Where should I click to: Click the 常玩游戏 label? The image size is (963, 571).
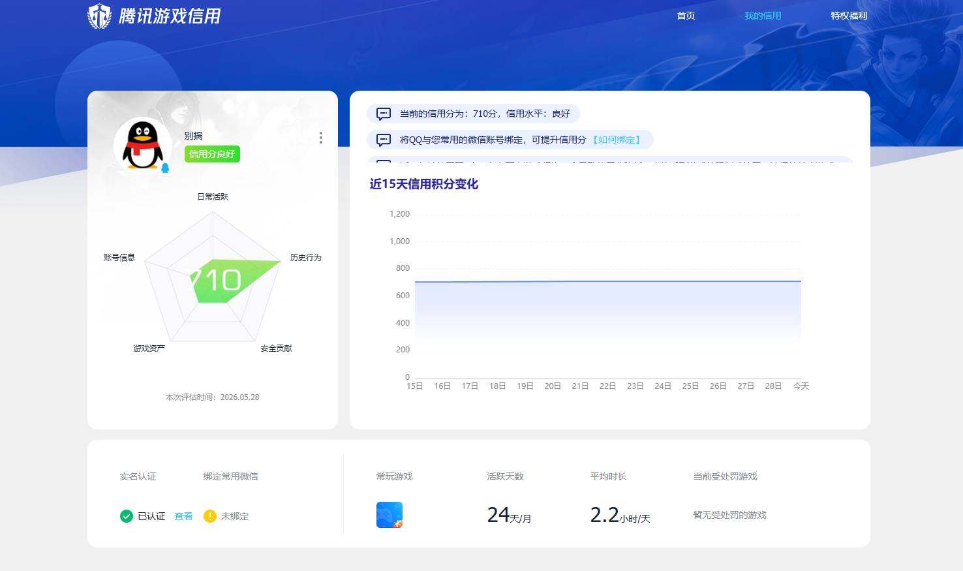coord(394,476)
